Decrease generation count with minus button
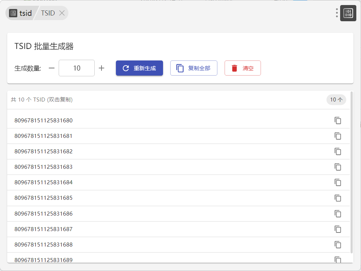361x271 pixels. click(x=51, y=68)
